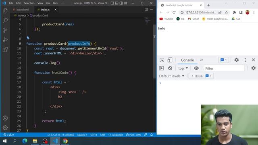Open notifications bell in status bar
The image size is (258, 145).
point(152,135)
